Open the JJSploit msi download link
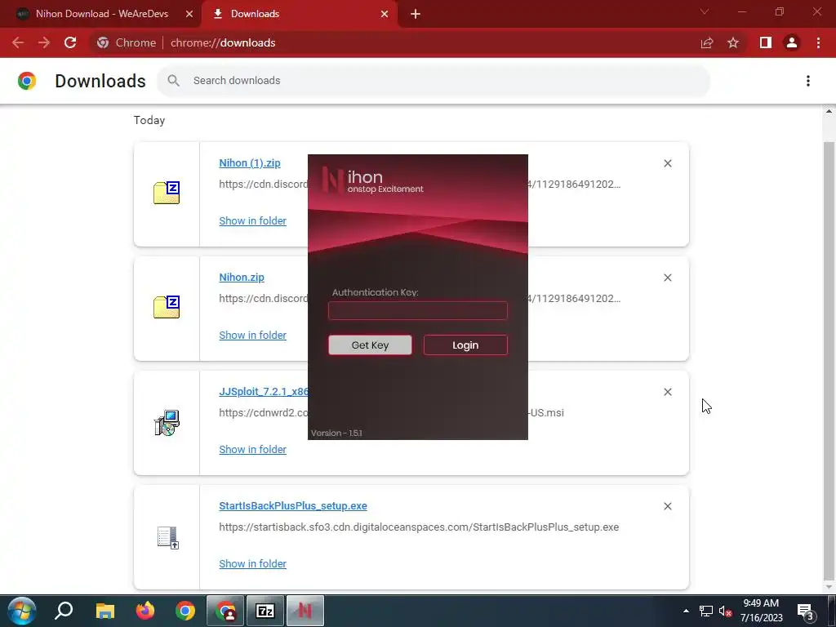 (264, 391)
